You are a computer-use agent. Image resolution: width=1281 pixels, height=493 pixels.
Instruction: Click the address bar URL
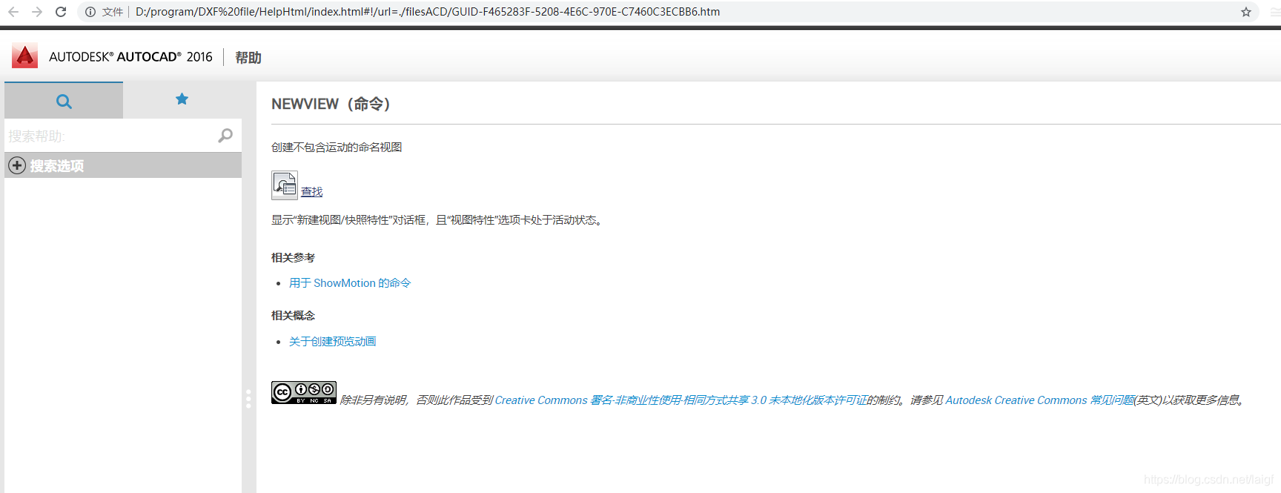[x=427, y=12]
